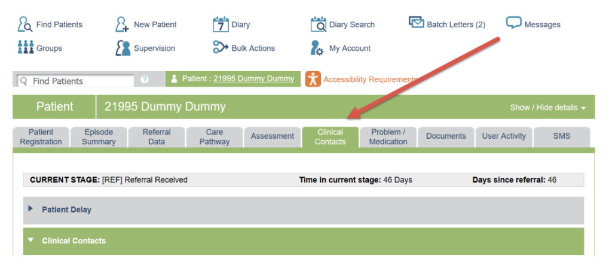Open the Diary calendar icon

221,25
